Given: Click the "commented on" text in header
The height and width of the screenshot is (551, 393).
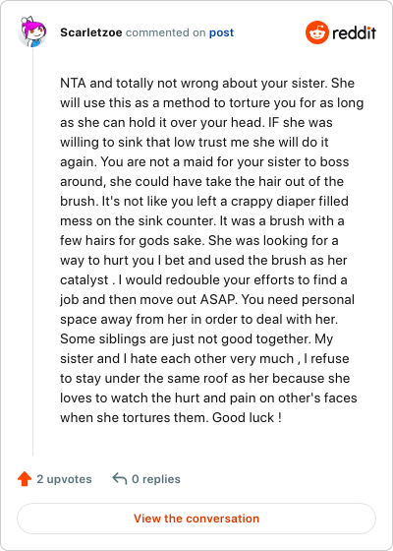Looking at the screenshot, I should click(166, 32).
